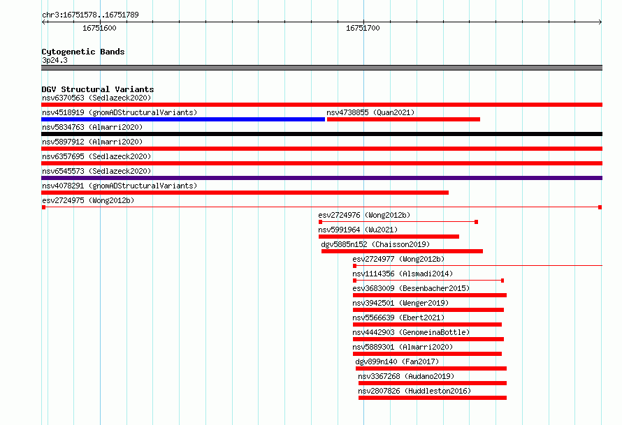
Task: Click the 3p24.3 band label
Action: point(55,60)
